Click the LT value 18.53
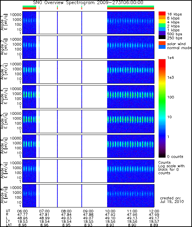This screenshot has width=192, height=227. 22,221
